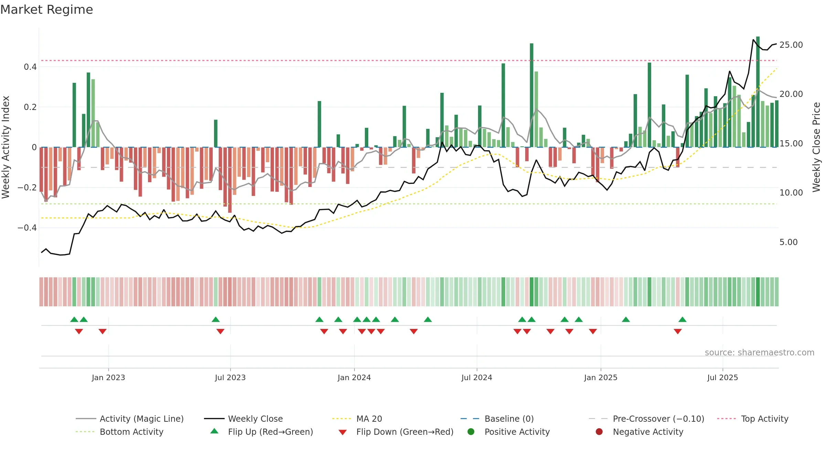Click the red Negative Activity legend dot
826x464 pixels.
[599, 431]
